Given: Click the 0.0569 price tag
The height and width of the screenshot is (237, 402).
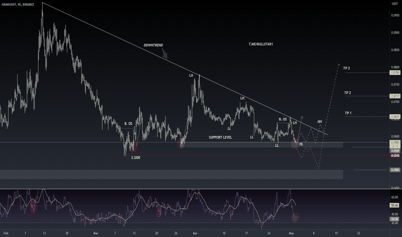Looking at the screenshot, I should 395,151.
